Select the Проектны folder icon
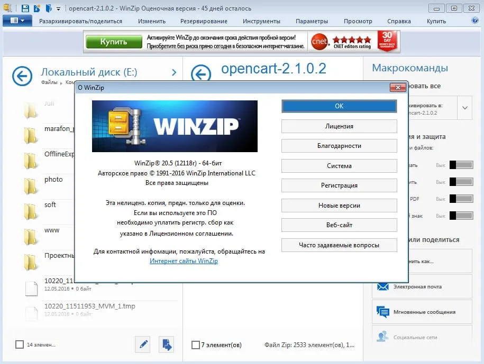Screen dimensions: 484x364 point(31,263)
